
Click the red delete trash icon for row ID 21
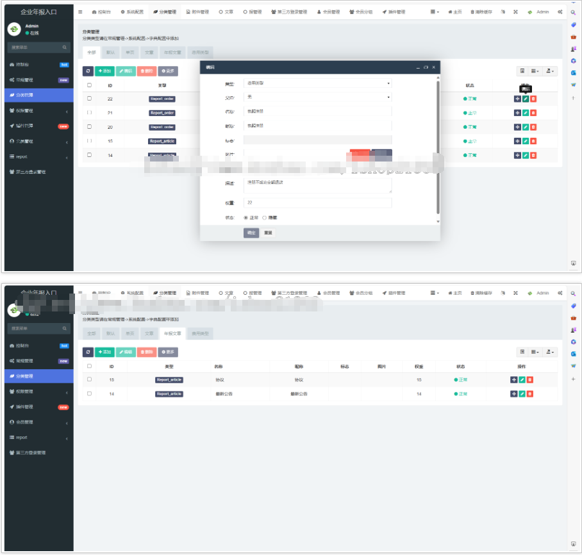[533, 113]
